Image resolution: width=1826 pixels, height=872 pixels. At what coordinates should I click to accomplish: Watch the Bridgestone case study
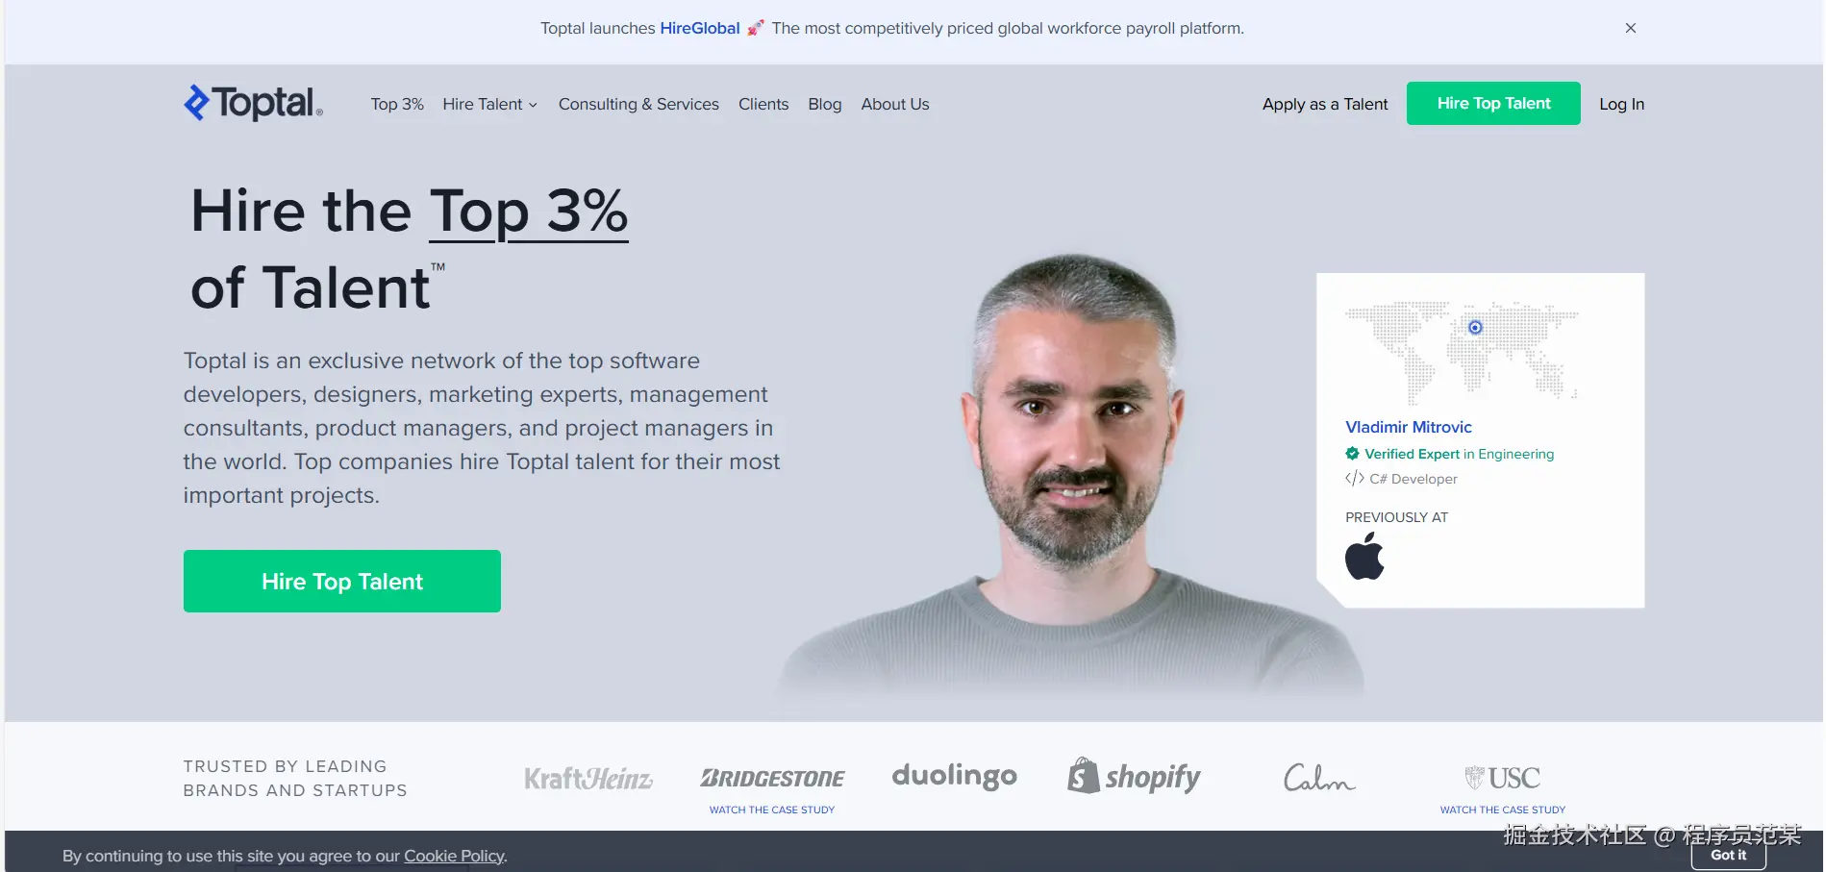(772, 810)
